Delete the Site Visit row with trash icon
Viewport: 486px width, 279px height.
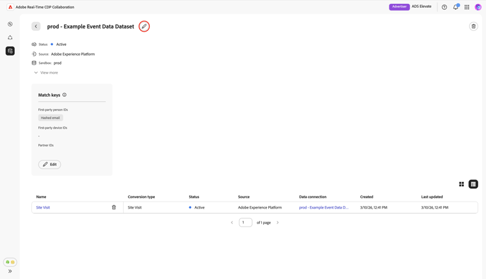[x=114, y=207]
